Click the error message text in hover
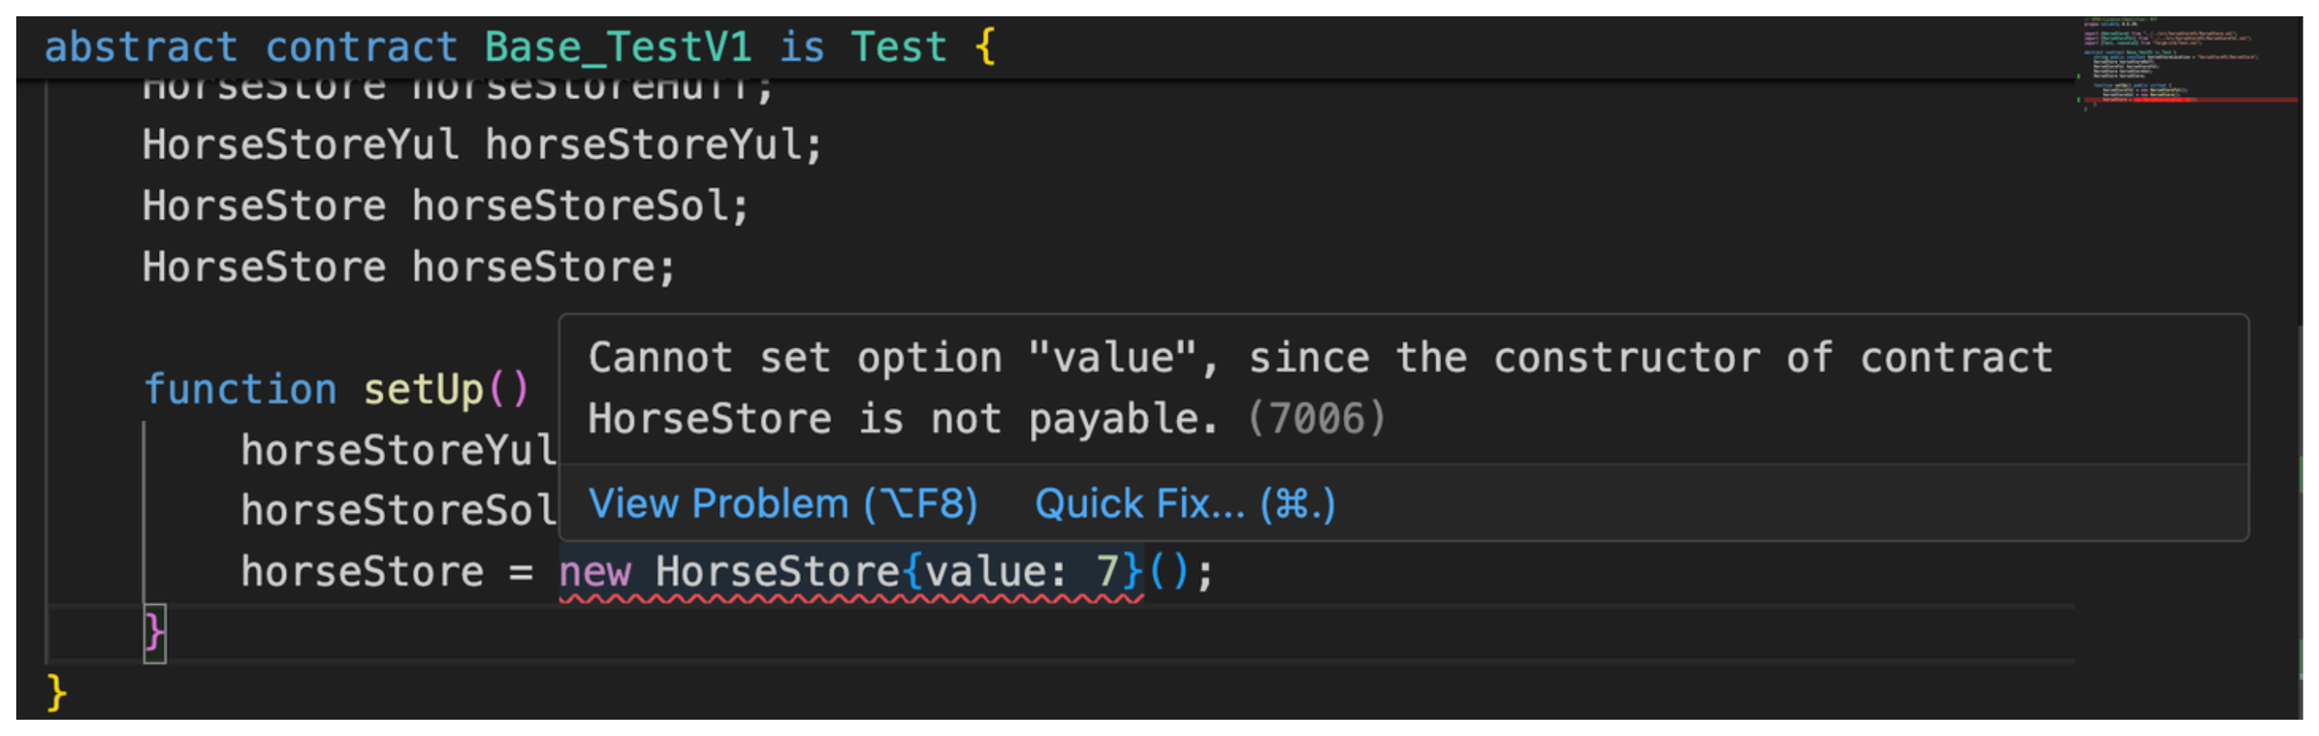The height and width of the screenshot is (736, 2319). [1319, 358]
